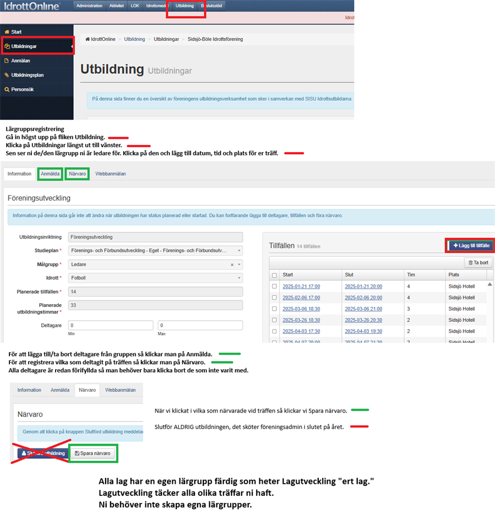Click the home icon in the breadcrumb trail
The width and height of the screenshot is (495, 529).
(88, 39)
